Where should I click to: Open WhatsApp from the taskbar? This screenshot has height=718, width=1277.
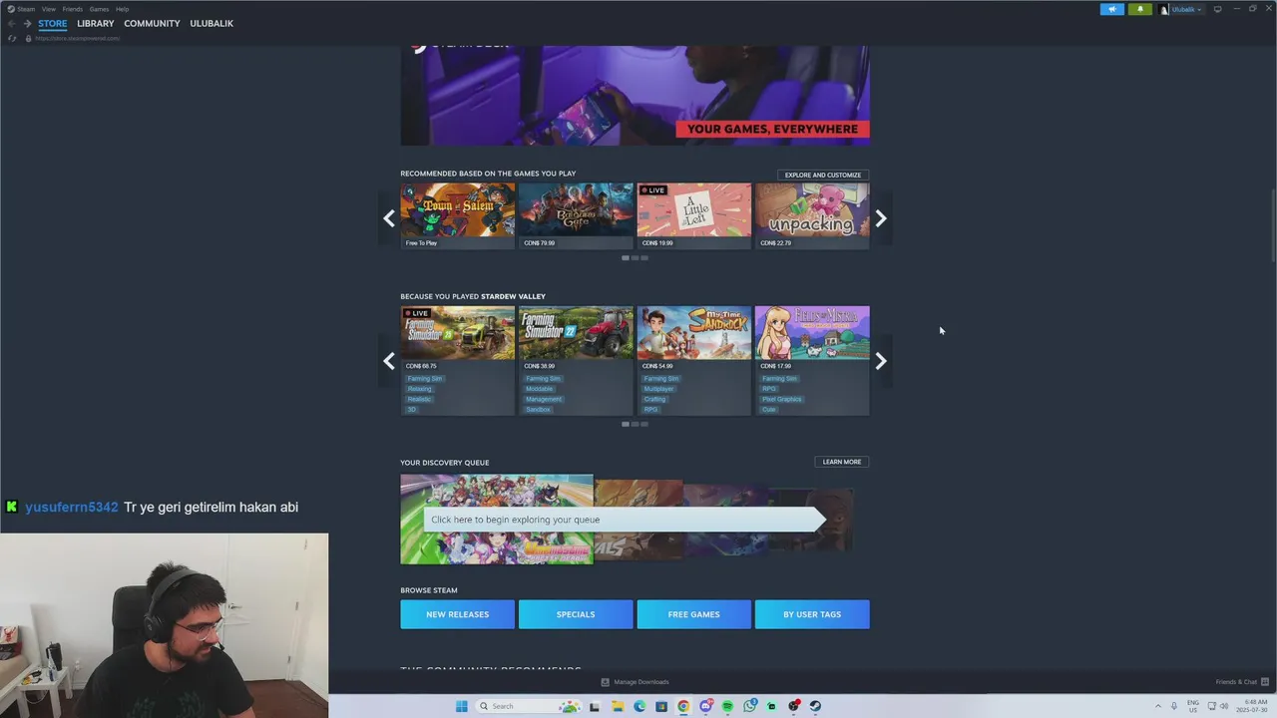[x=749, y=706]
